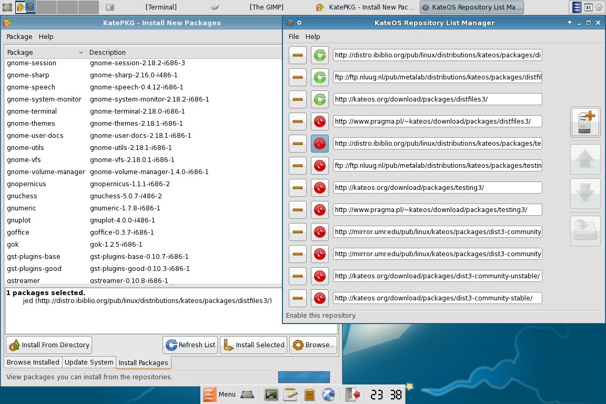Switch to the Browse Installed tab
Screen dimensions: 606x404
pyautogui.click(x=33, y=362)
